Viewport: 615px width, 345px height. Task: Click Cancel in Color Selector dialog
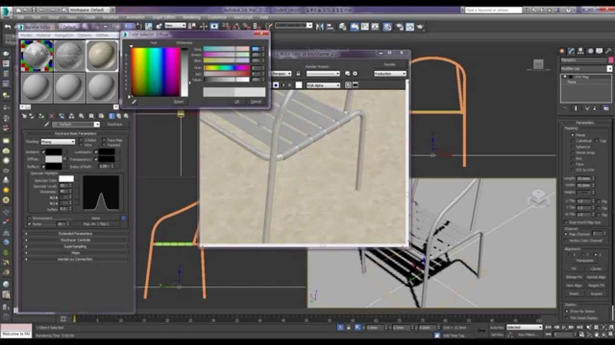pos(256,102)
